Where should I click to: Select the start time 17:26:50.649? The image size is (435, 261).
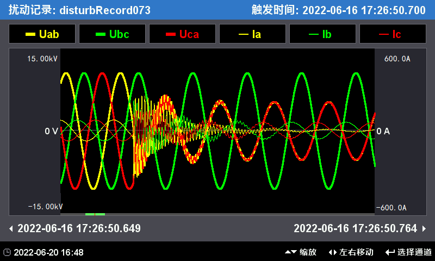[79, 228]
